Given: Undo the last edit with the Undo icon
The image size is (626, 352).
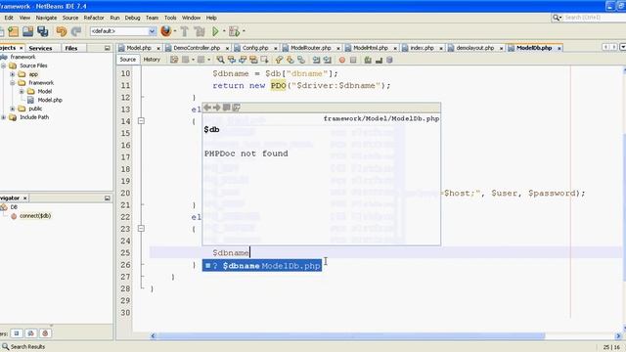Looking at the screenshot, I should click(x=61, y=31).
